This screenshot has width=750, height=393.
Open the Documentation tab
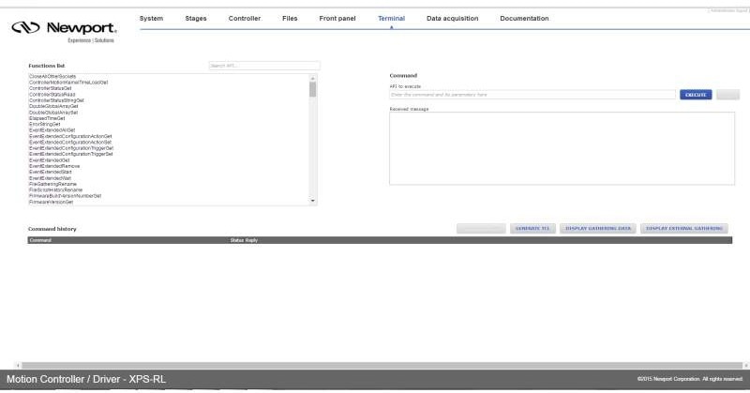pos(524,18)
